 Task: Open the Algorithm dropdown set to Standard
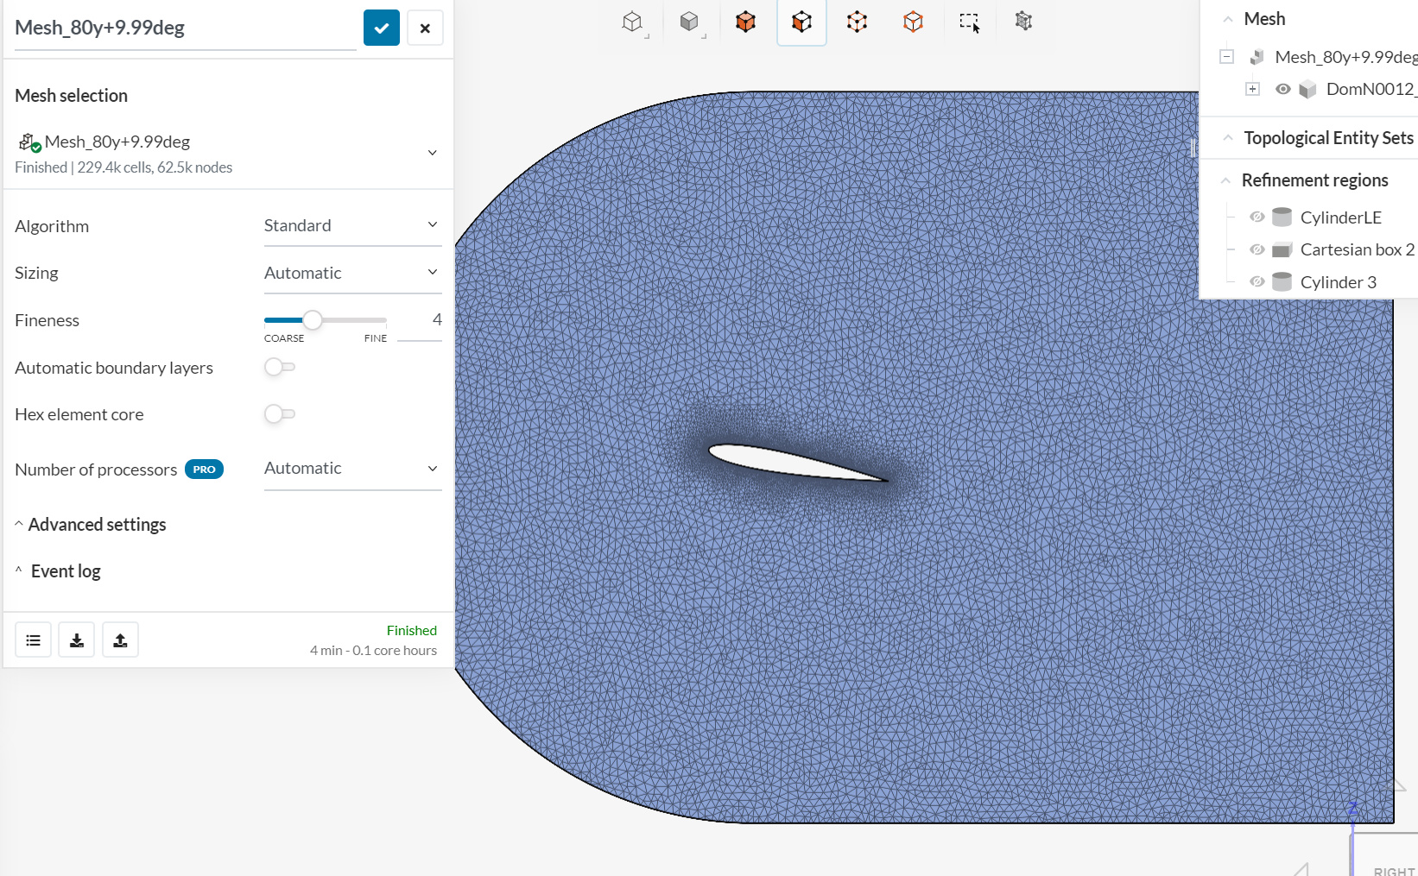point(352,226)
